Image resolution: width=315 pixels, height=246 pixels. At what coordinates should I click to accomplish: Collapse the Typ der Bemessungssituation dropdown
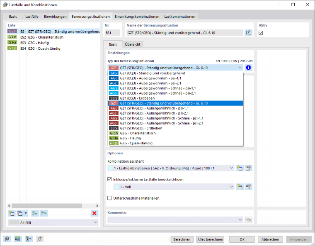click(x=240, y=68)
